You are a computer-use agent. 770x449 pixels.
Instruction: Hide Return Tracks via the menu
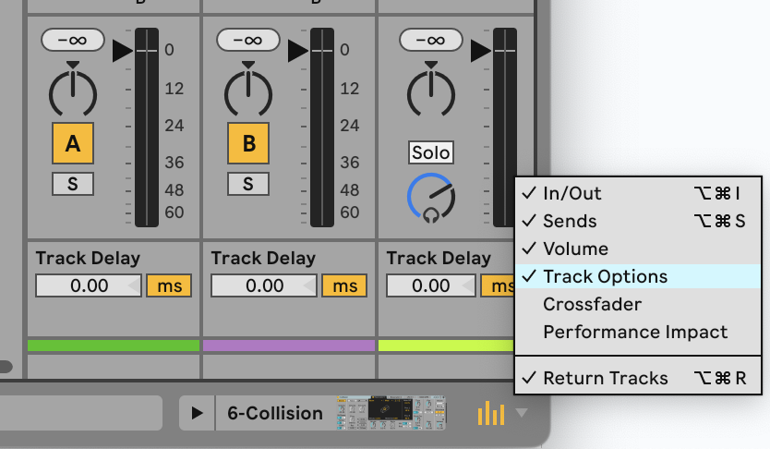(x=606, y=378)
